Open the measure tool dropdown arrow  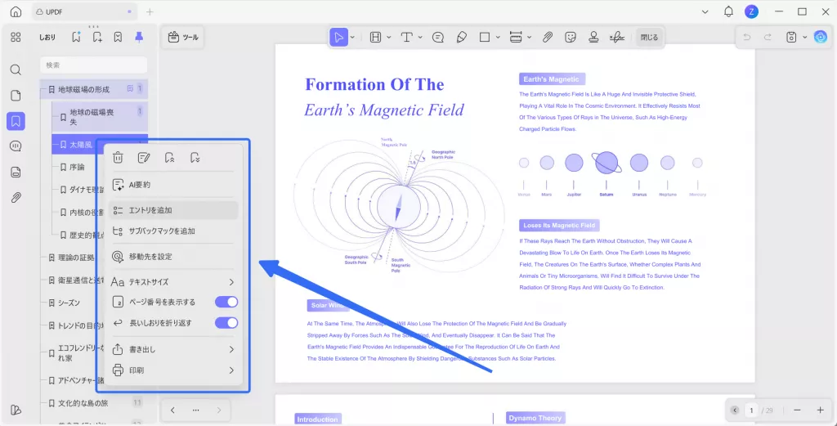pos(530,38)
